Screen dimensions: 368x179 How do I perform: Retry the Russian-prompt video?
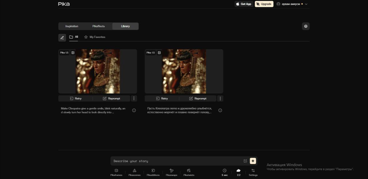click(x=162, y=98)
